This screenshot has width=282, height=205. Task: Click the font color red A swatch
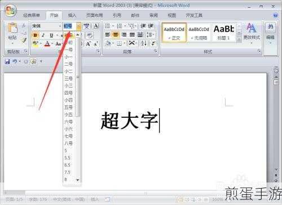(x=47, y=44)
